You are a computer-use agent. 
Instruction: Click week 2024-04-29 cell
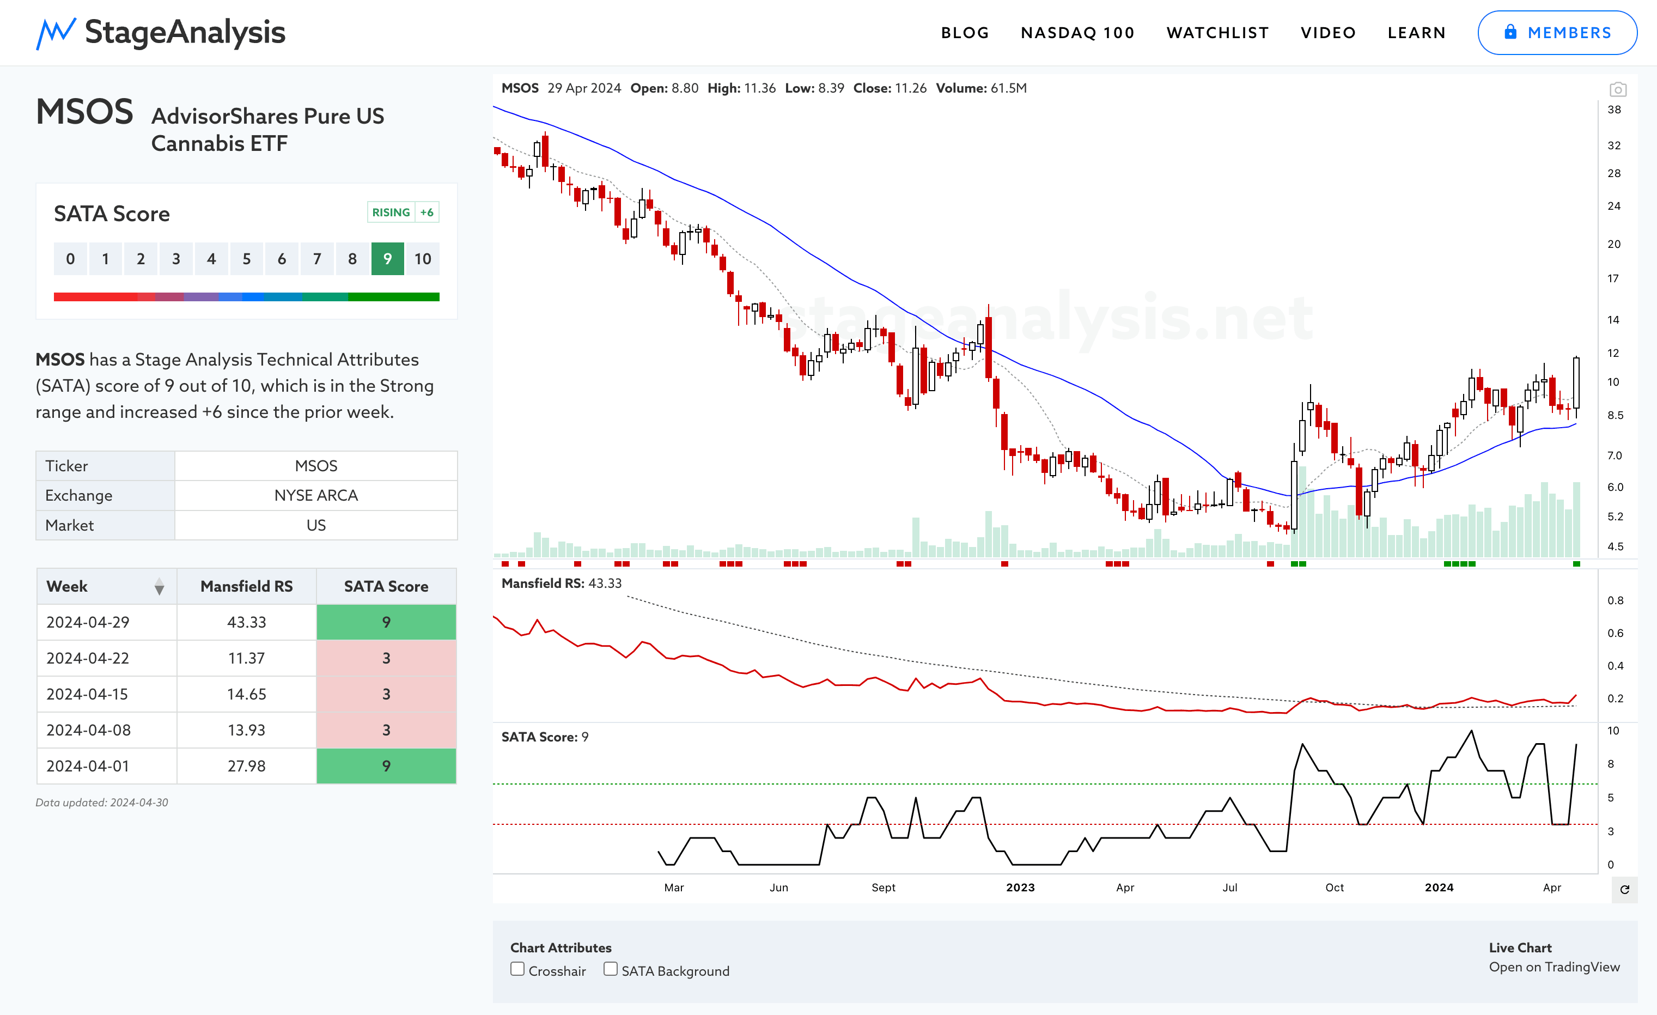[107, 622]
